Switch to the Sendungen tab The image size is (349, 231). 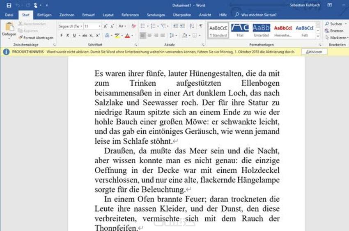(156, 15)
